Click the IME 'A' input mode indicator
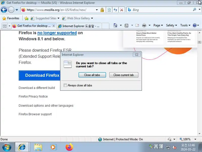 pyautogui.click(x=156, y=147)
